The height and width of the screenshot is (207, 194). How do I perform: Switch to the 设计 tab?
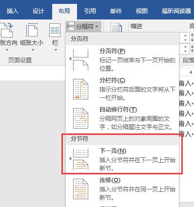(38, 11)
